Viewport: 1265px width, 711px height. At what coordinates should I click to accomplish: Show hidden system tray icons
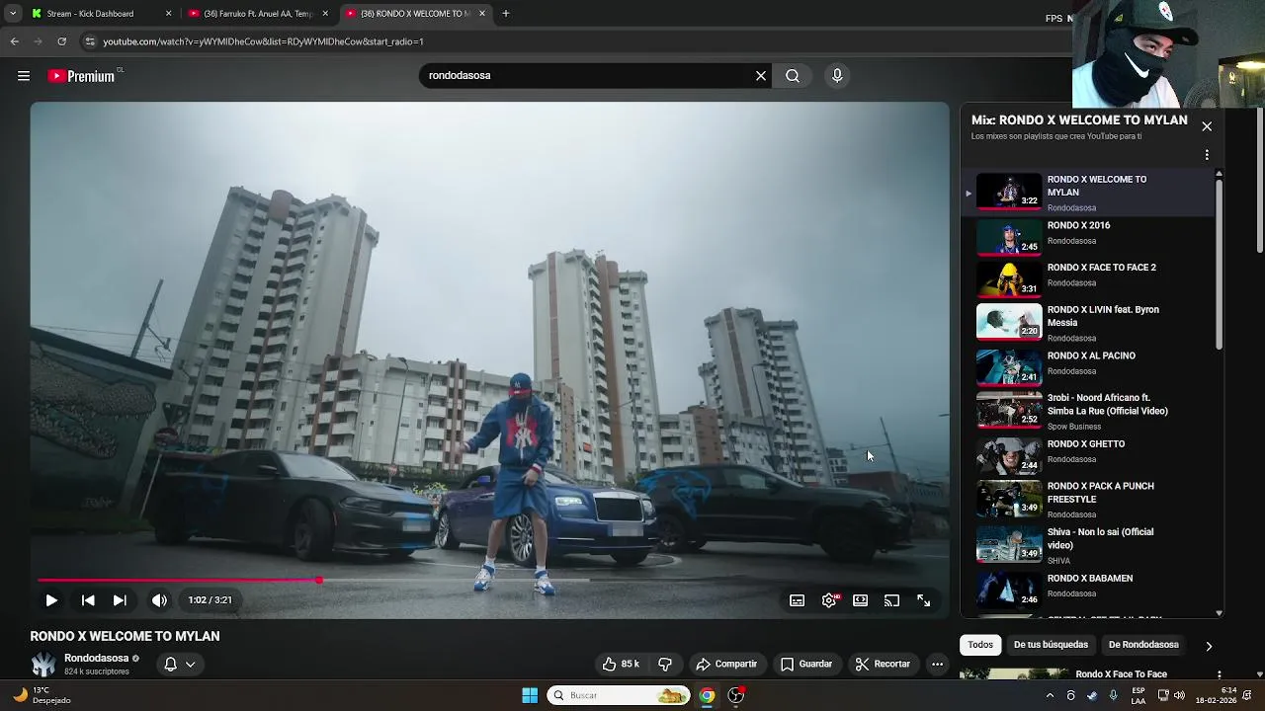[x=1050, y=695]
